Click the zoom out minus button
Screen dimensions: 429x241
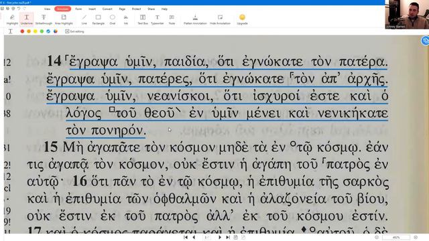377,238
